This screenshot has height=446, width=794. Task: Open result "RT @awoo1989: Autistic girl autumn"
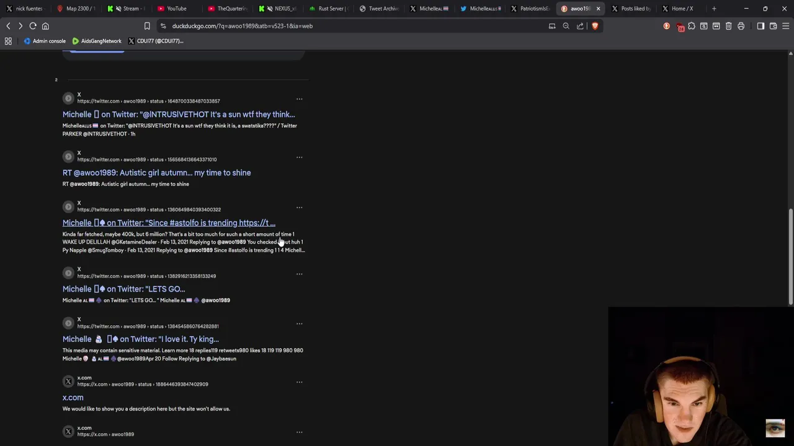(156, 173)
